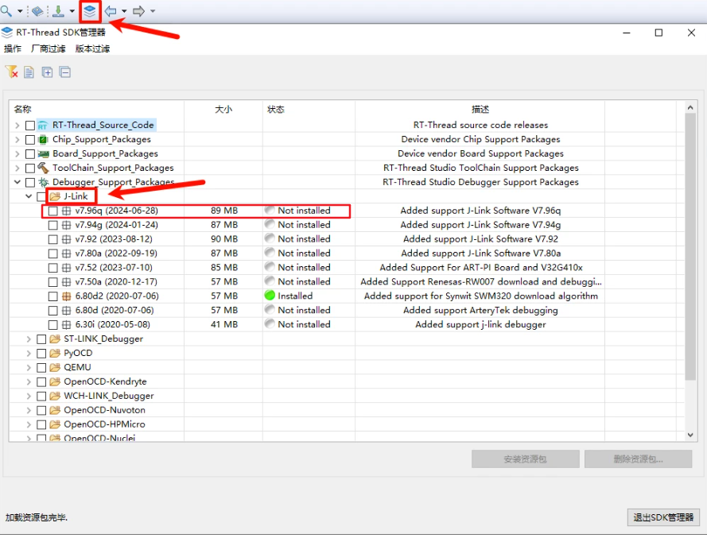This screenshot has height=538, width=707.
Task: Expand the Board_Support_Packages node
Action: pos(17,154)
